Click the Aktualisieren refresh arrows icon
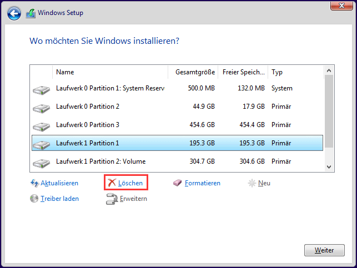 tap(34, 183)
